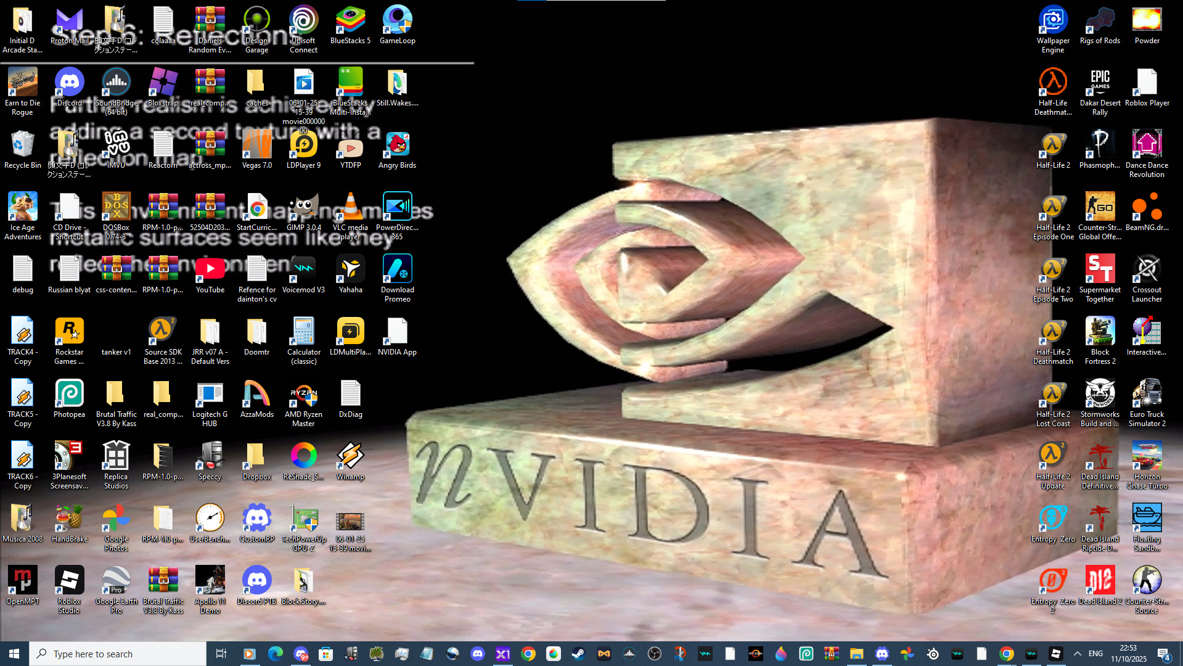
Task: Open Microsoft Edge from the taskbar
Action: [275, 654]
